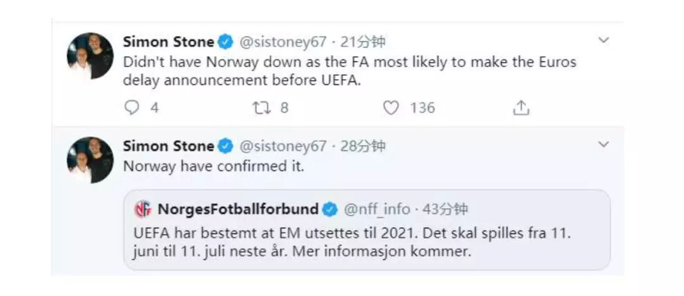Open the 28分钟 timestamp link
This screenshot has height=296, width=684.
click(x=363, y=147)
